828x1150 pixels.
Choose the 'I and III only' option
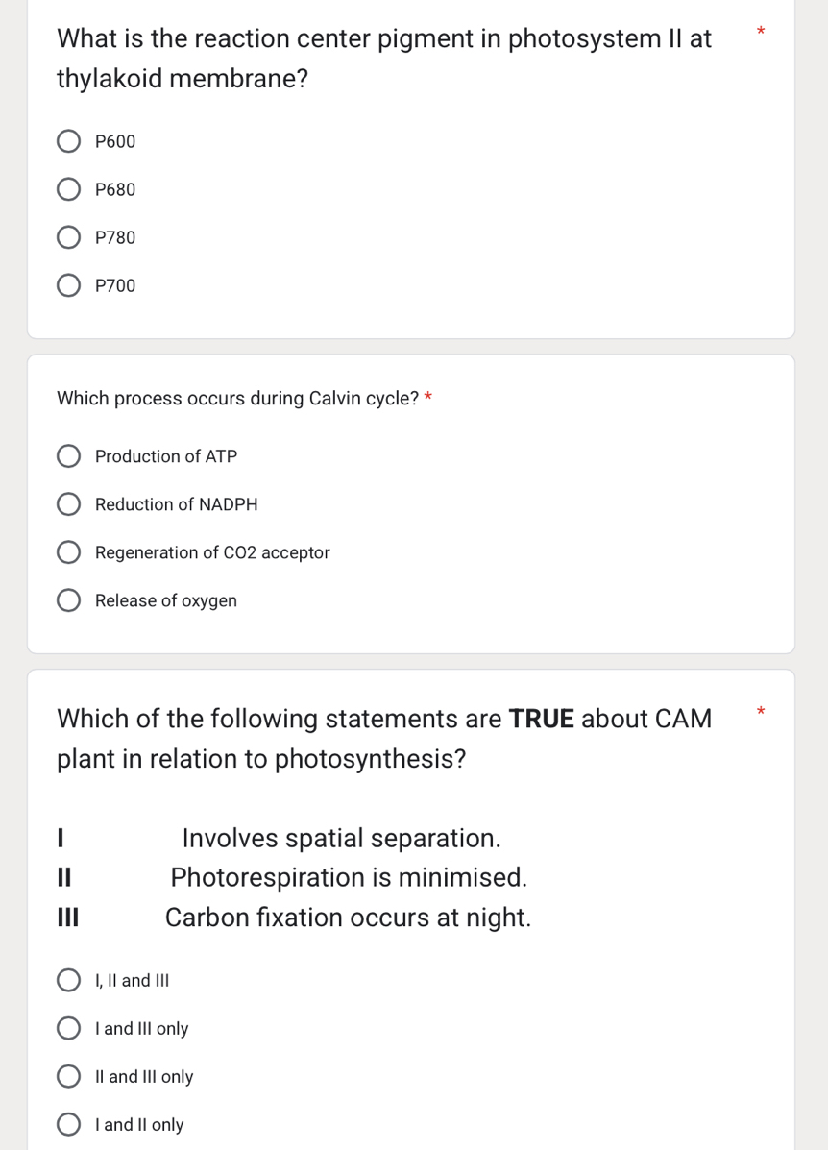[x=68, y=1028]
